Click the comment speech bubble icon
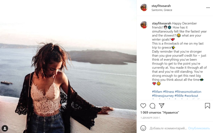 152,106
